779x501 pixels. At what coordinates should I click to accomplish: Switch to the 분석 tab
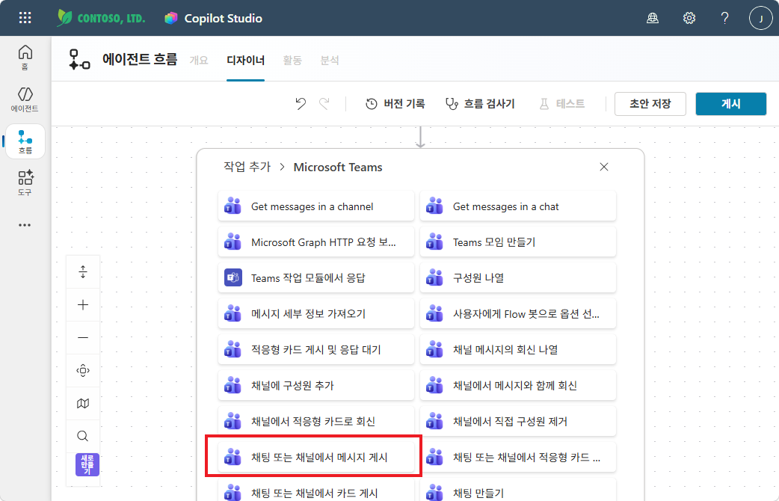pyautogui.click(x=330, y=60)
